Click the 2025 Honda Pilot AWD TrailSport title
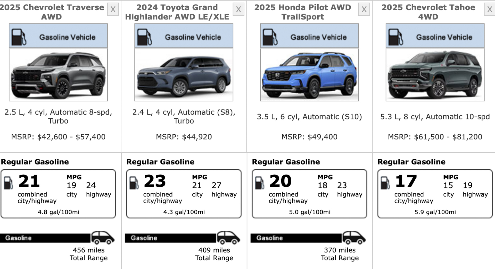This screenshot has height=269, width=495. point(303,12)
